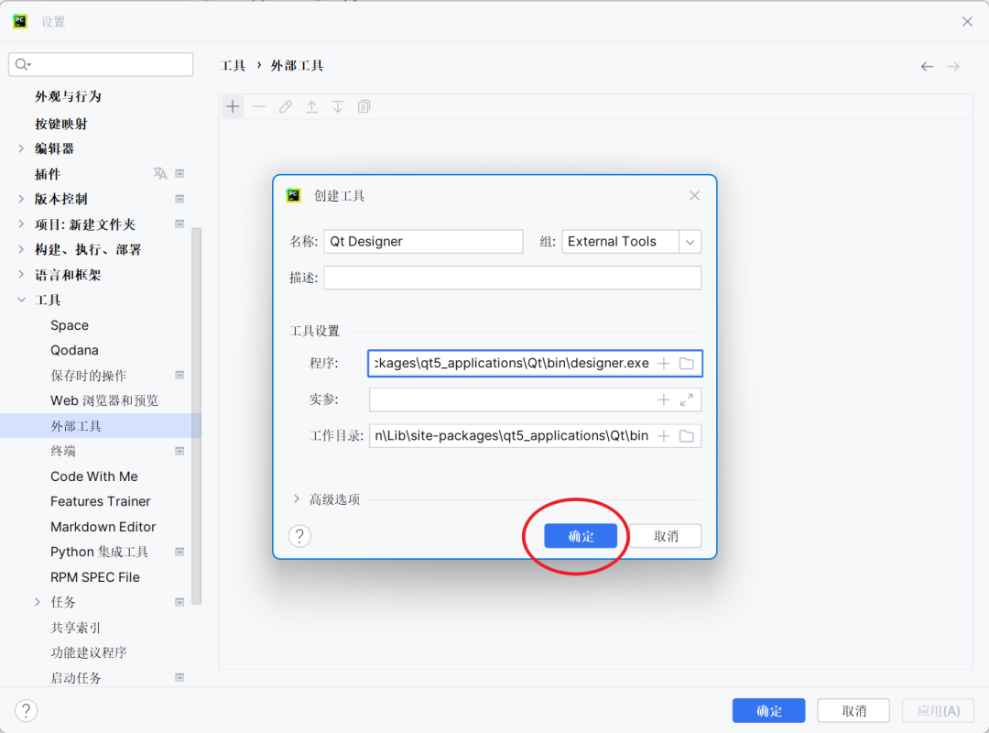This screenshot has width=989, height=733.
Task: Collapse the 工具 tree node
Action: pyautogui.click(x=21, y=300)
